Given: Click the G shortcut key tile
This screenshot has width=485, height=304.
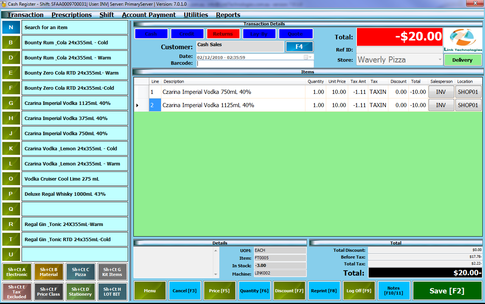Looking at the screenshot, I should [x=11, y=103].
